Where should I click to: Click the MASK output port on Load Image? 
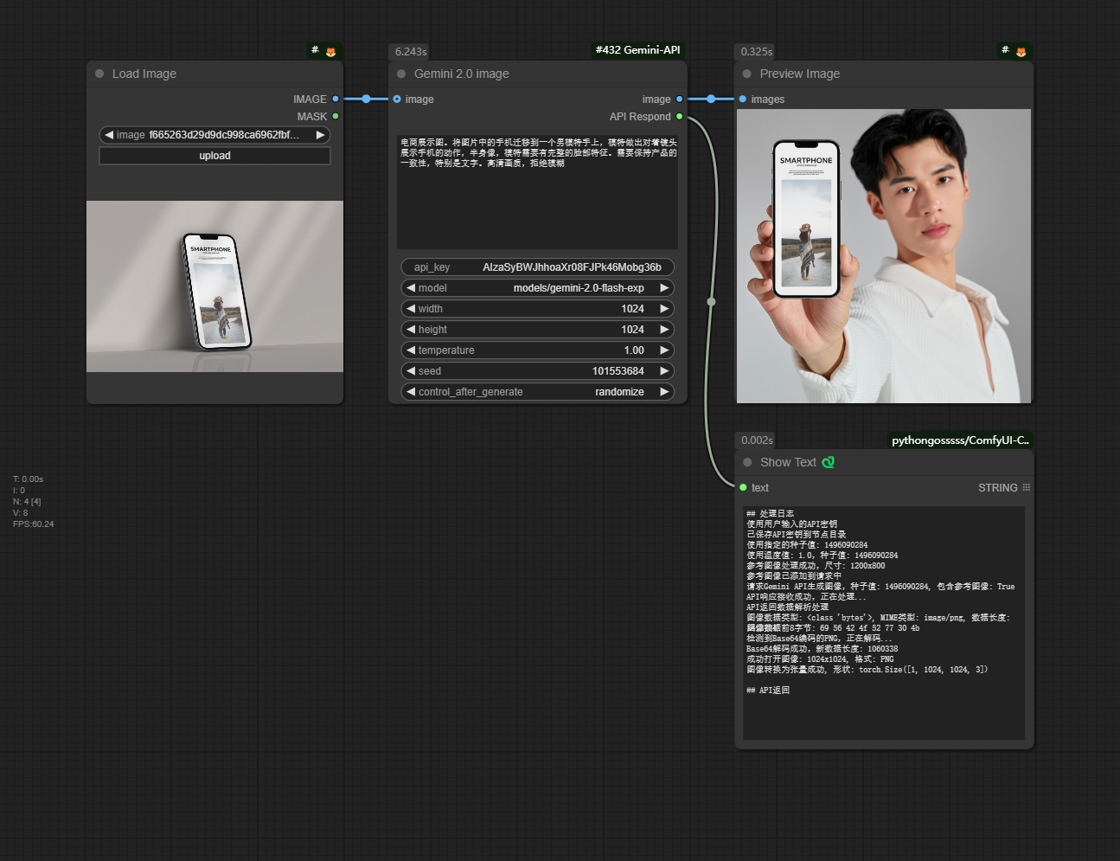336,116
